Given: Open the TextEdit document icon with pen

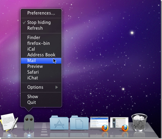Looking at the screenshot, I should [x=9, y=122].
